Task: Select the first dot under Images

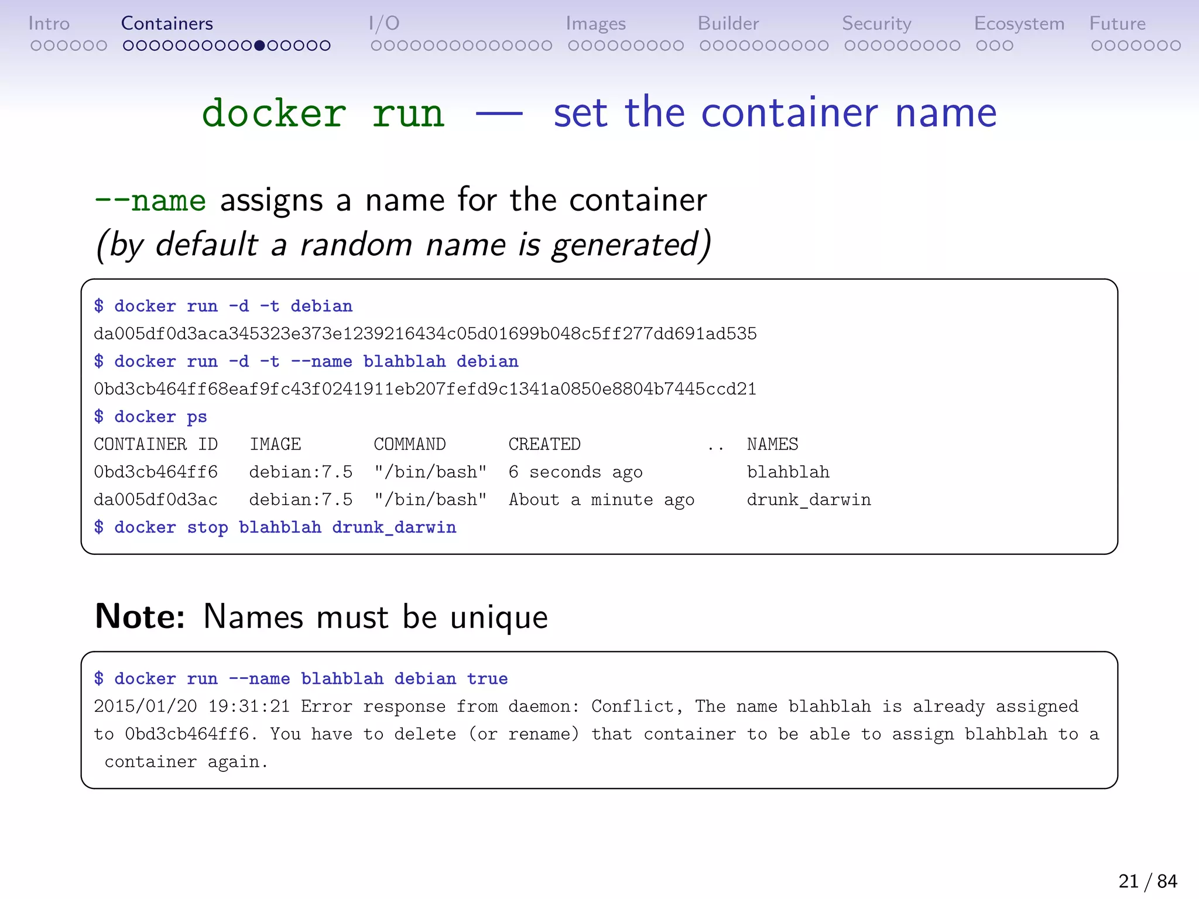Action: pyautogui.click(x=573, y=46)
